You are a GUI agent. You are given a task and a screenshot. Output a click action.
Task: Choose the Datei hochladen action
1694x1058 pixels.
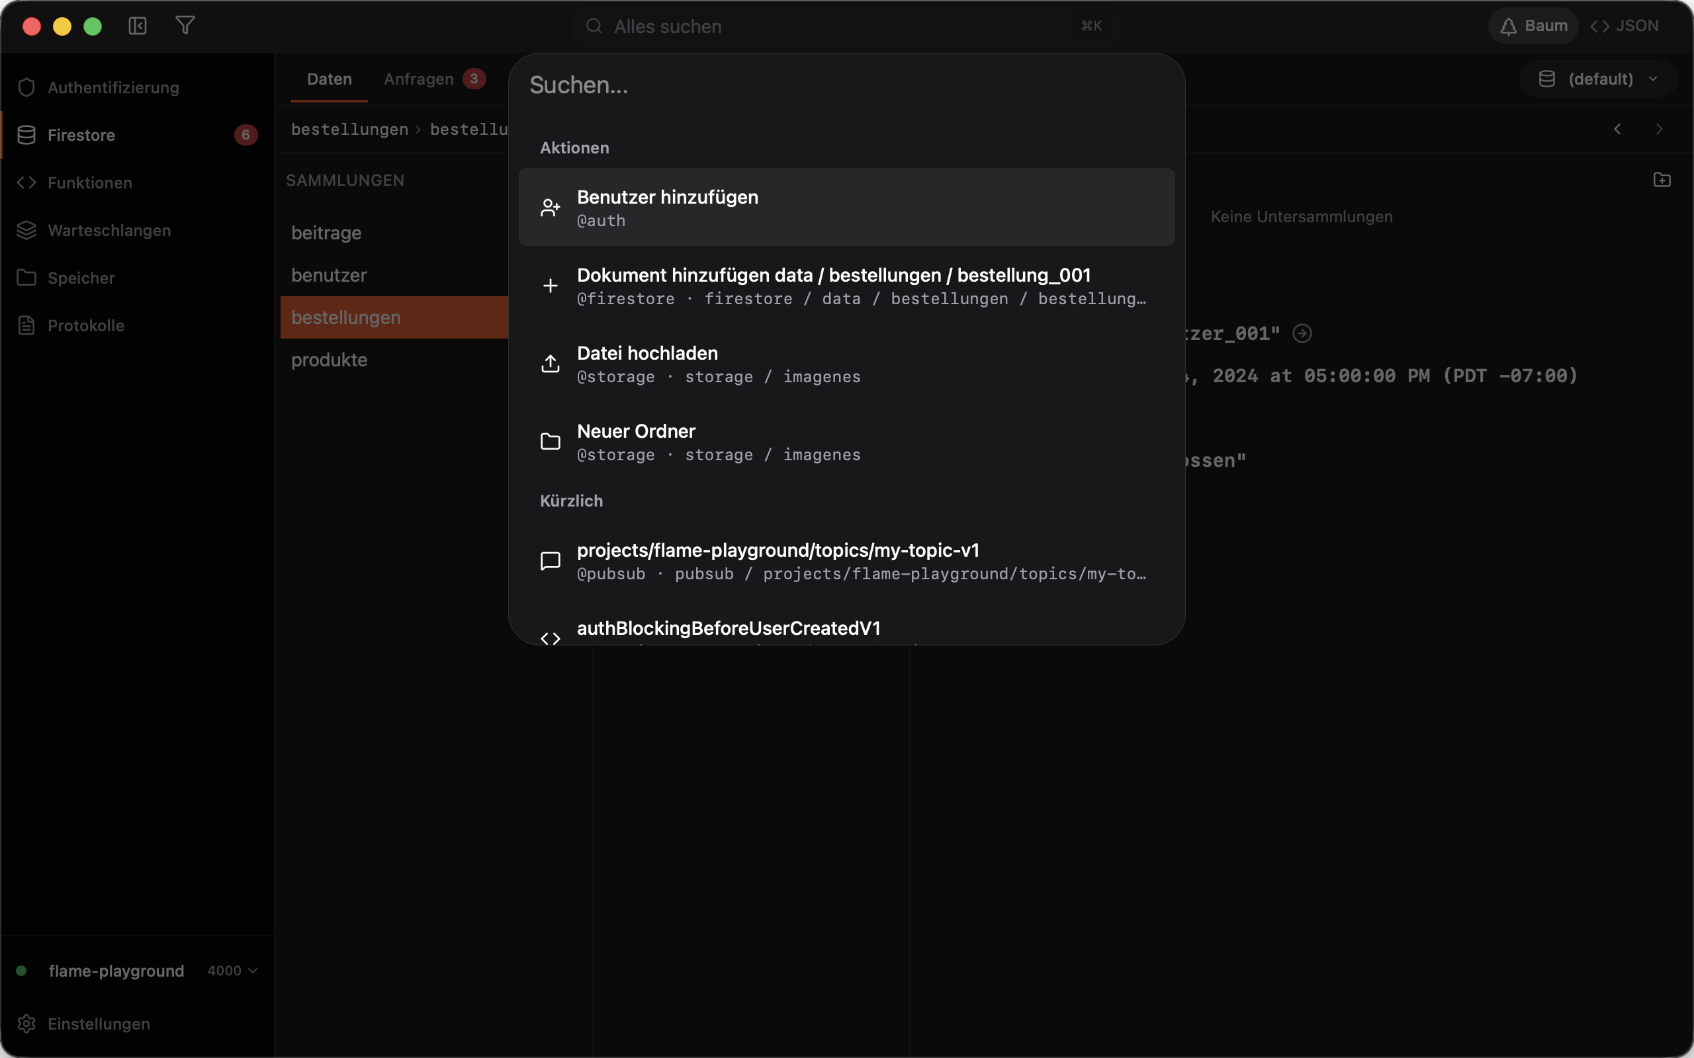click(846, 363)
